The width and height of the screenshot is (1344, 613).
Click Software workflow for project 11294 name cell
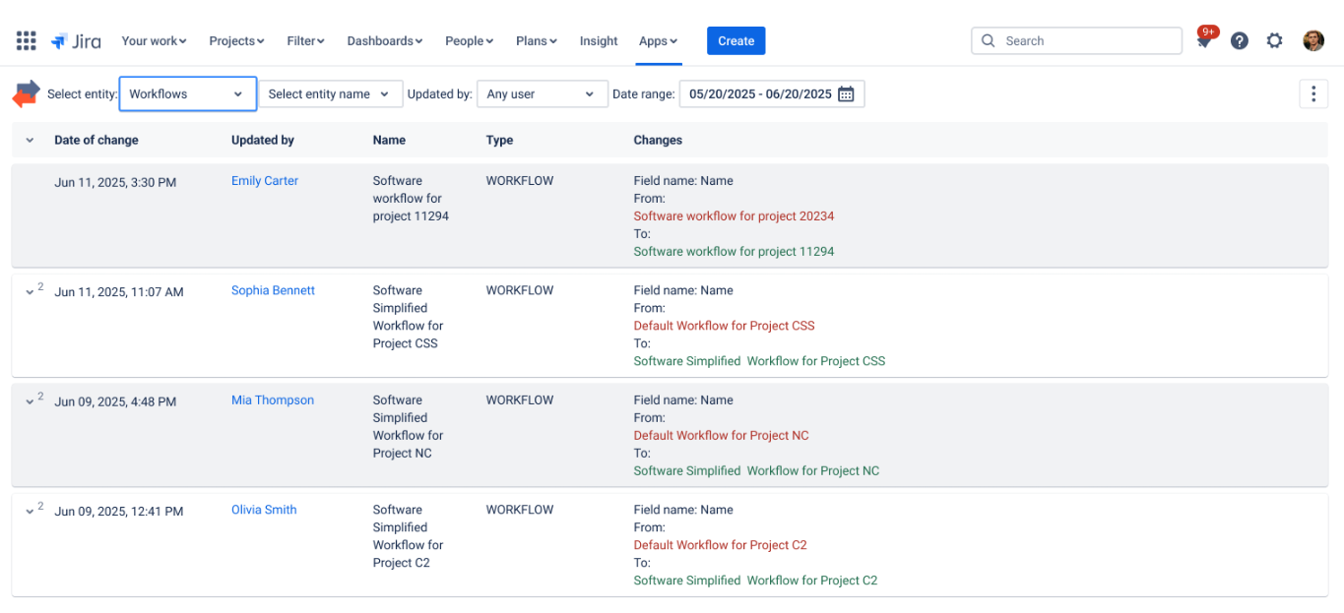click(411, 198)
